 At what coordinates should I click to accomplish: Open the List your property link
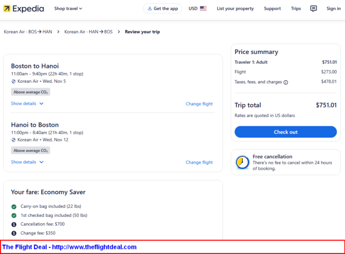[x=235, y=8]
